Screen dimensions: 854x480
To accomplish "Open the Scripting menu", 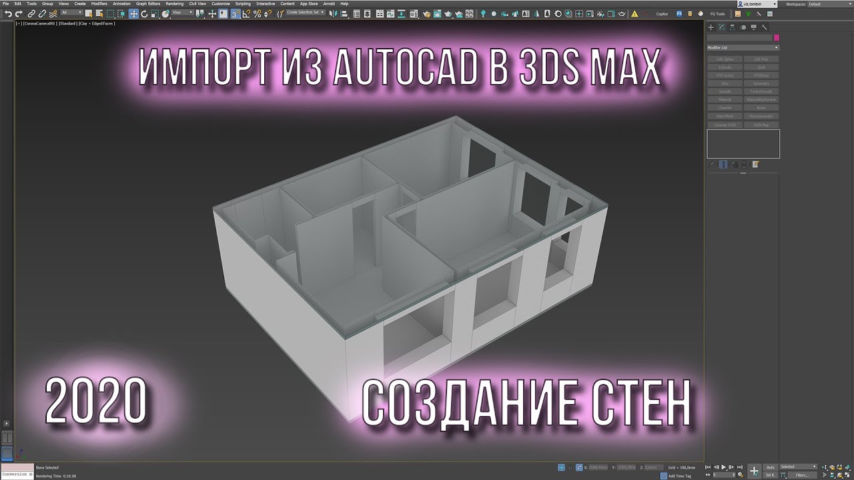I will (243, 4).
